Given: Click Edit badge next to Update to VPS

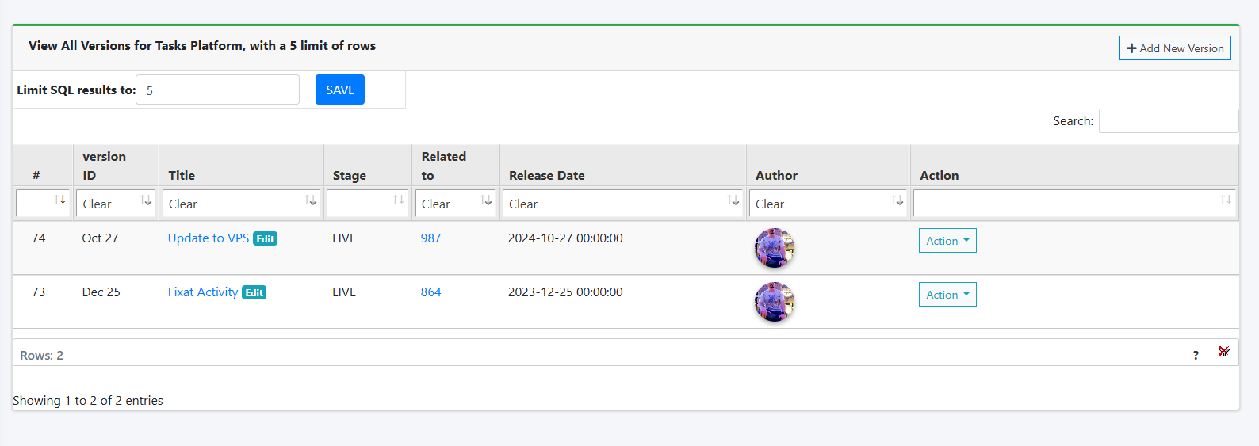Looking at the screenshot, I should [x=265, y=239].
